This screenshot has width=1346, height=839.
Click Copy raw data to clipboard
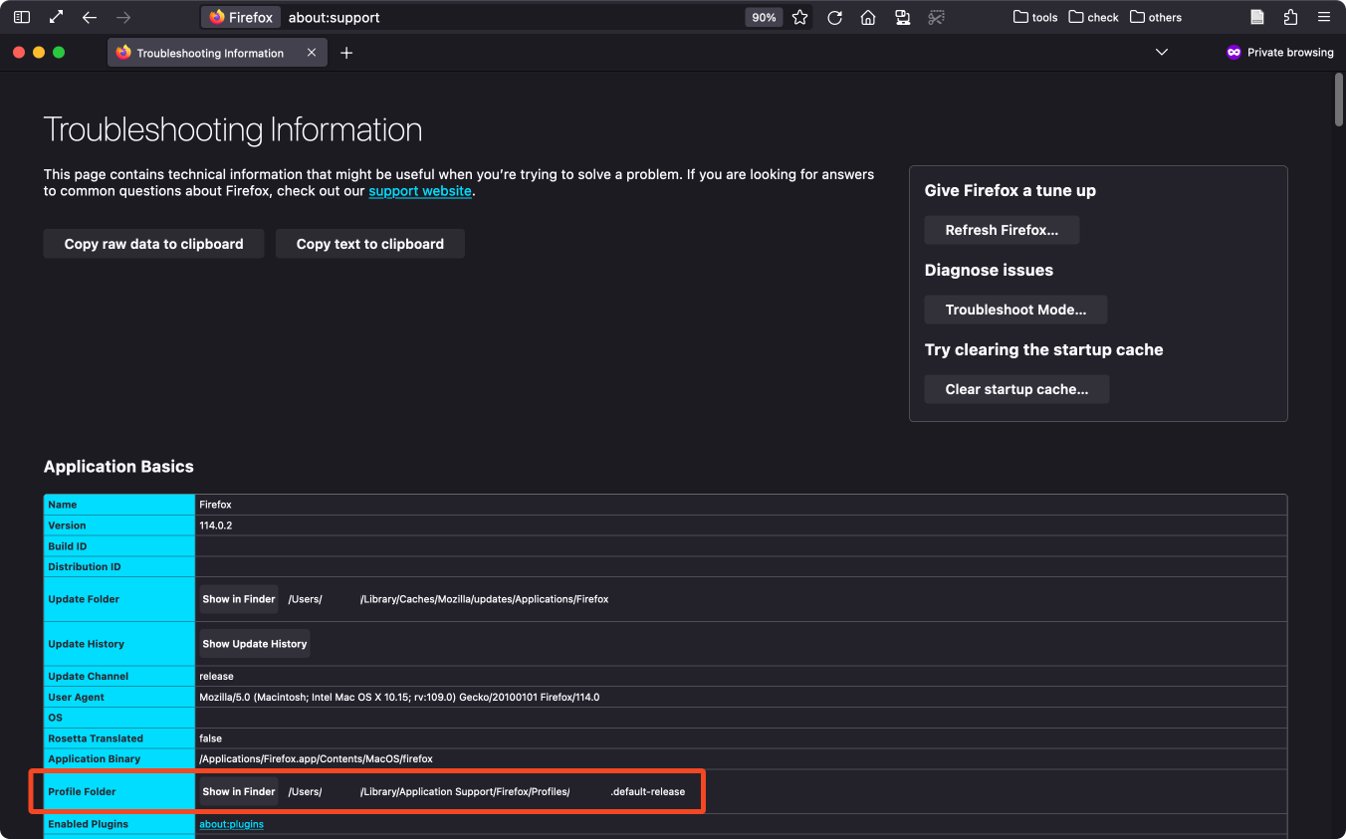point(153,244)
